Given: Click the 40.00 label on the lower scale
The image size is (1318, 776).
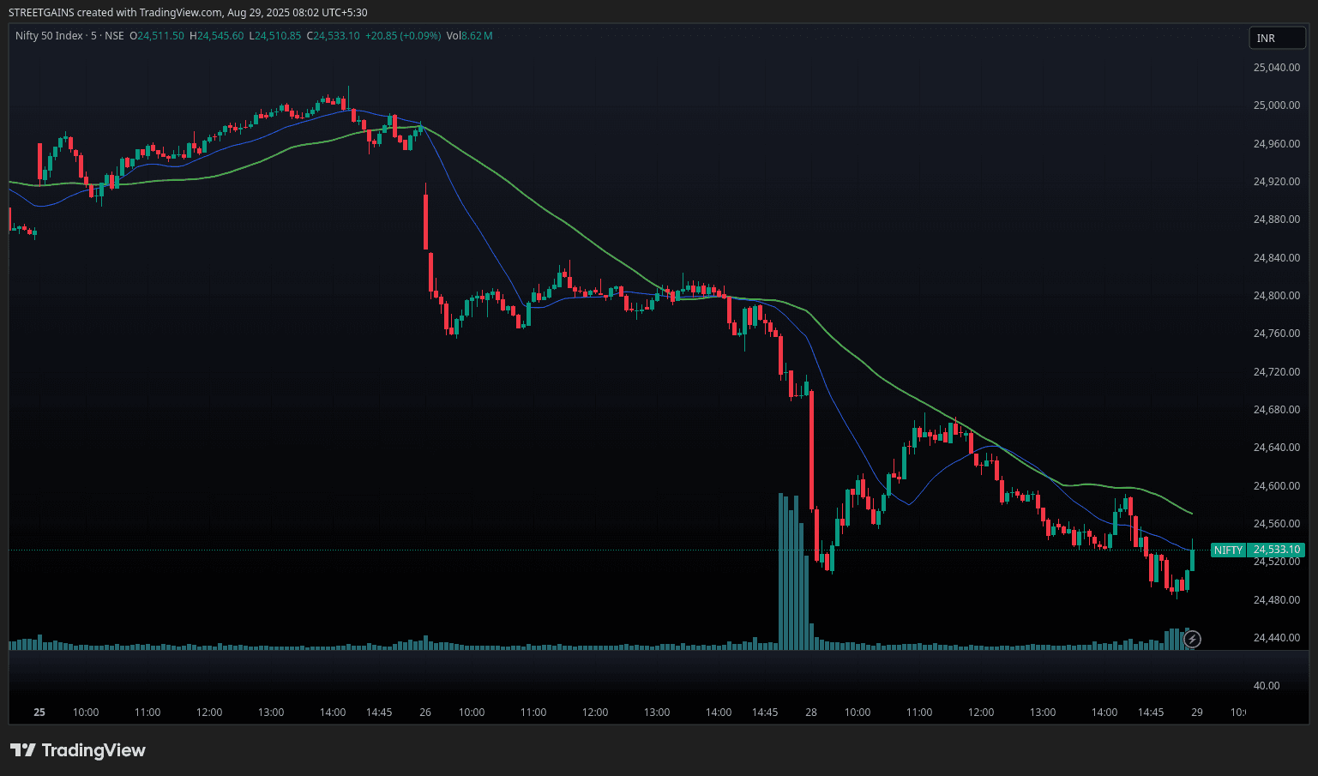Looking at the screenshot, I should click(1266, 685).
